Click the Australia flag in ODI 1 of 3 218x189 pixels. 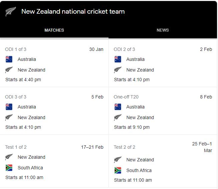pos(9,59)
